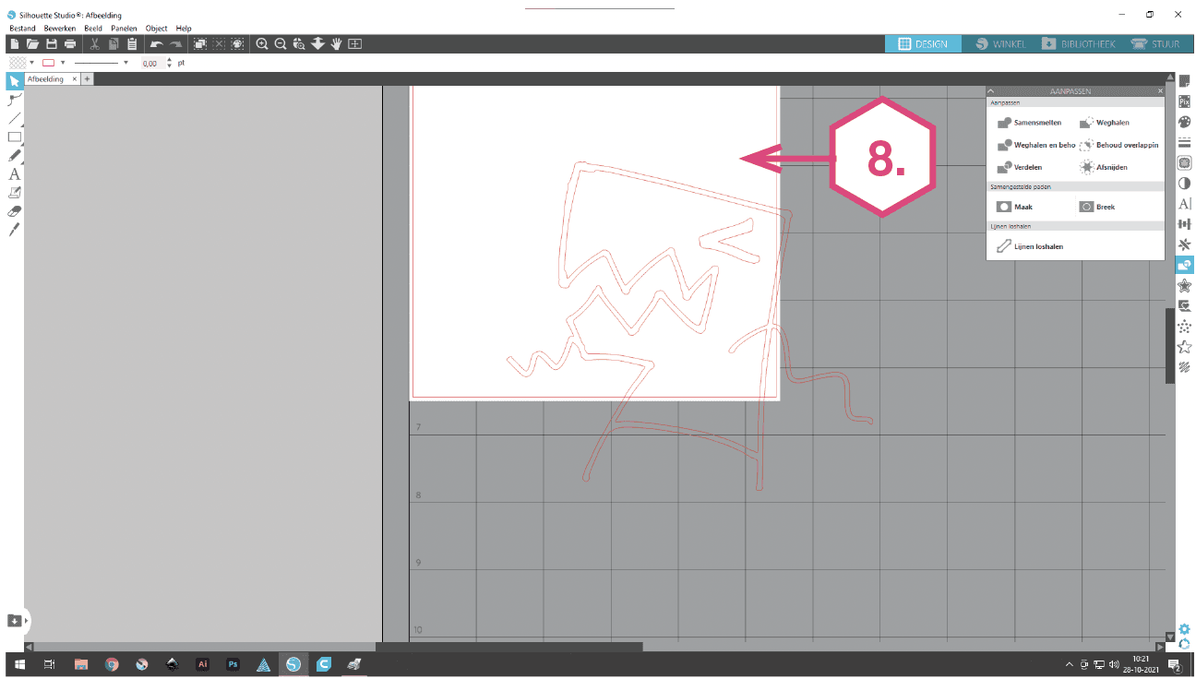Open the Bestand menu
1196x679 pixels.
tap(22, 29)
